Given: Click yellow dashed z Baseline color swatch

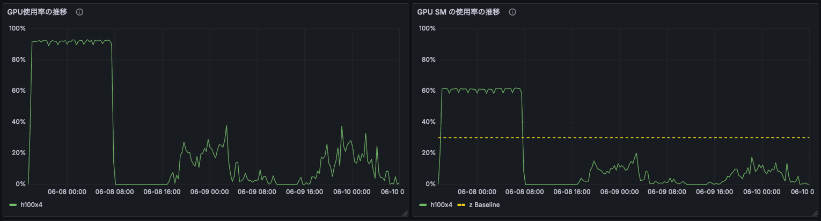Looking at the screenshot, I should [461, 204].
